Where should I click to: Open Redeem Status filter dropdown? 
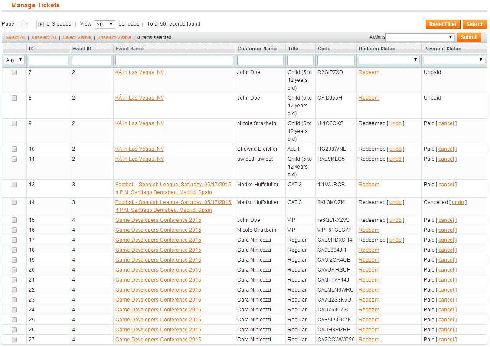[389, 60]
